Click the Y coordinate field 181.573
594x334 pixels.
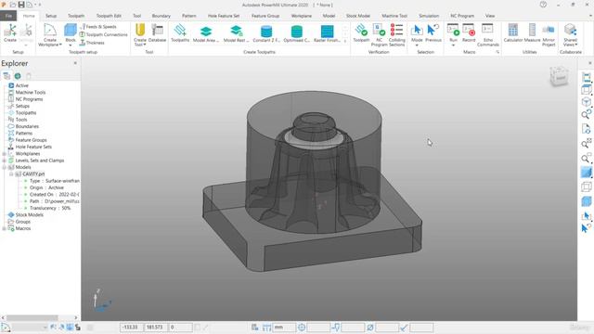pos(155,328)
